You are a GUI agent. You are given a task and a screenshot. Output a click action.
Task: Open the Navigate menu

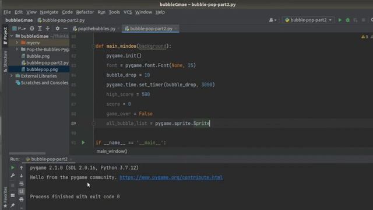(49, 12)
